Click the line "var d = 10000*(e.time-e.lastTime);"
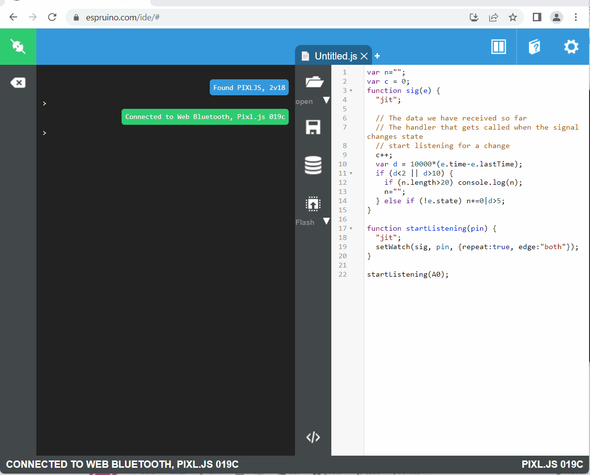590x475 pixels. [x=449, y=164]
